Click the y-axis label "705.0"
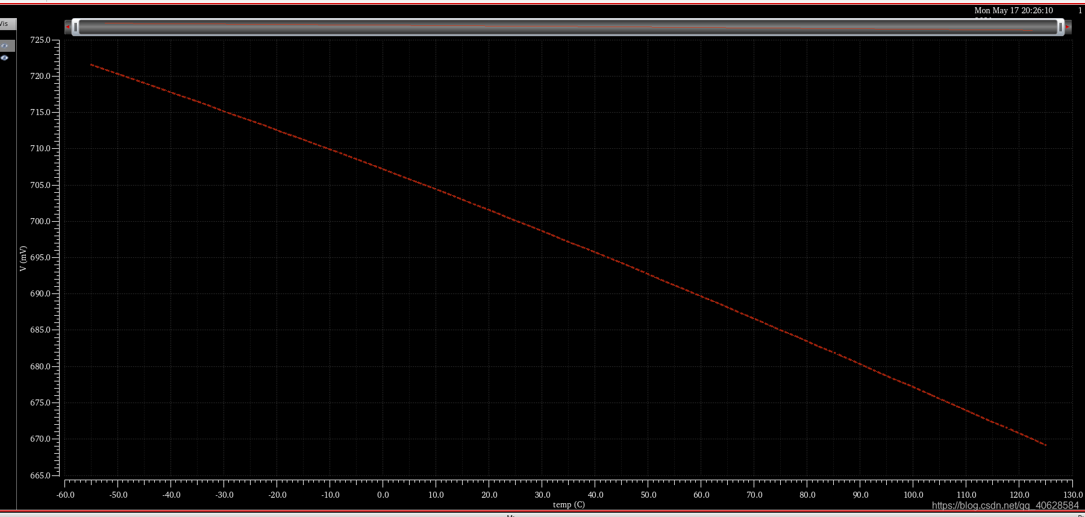 coord(40,185)
